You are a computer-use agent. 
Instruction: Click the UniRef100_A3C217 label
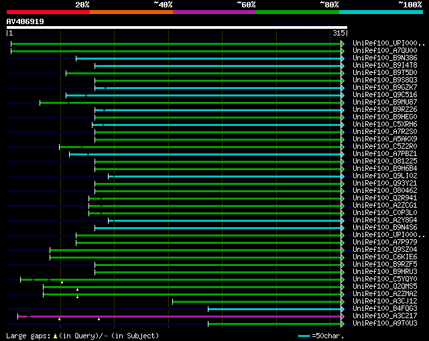point(385,316)
